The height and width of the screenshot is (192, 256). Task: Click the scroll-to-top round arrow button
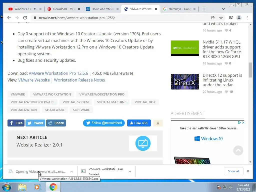(238, 150)
